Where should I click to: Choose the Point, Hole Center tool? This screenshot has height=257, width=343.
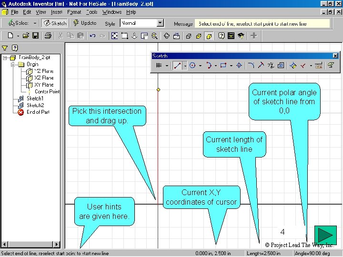pyautogui.click(x=239, y=65)
